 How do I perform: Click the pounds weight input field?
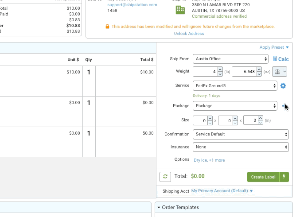[x=205, y=72]
